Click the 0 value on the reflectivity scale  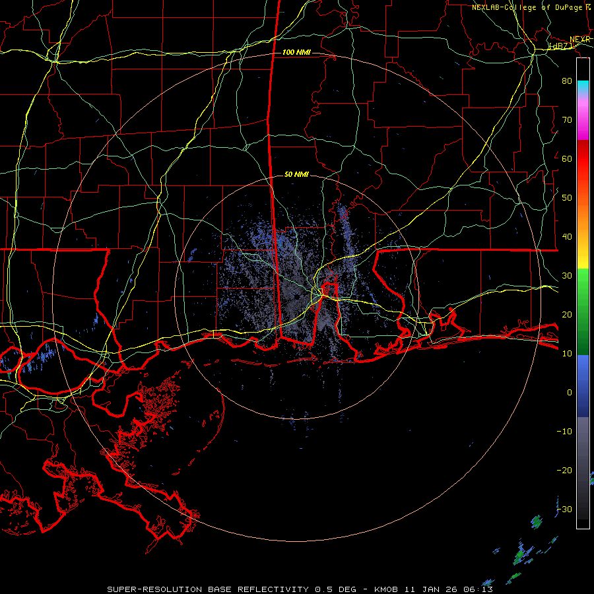coord(570,393)
